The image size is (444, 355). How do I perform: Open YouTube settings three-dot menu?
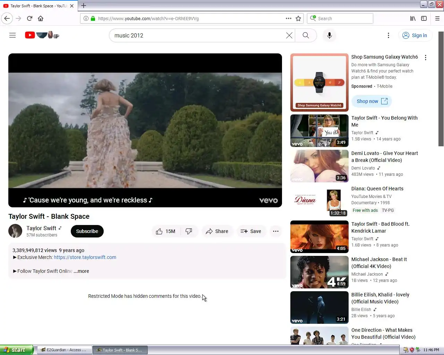point(388,35)
